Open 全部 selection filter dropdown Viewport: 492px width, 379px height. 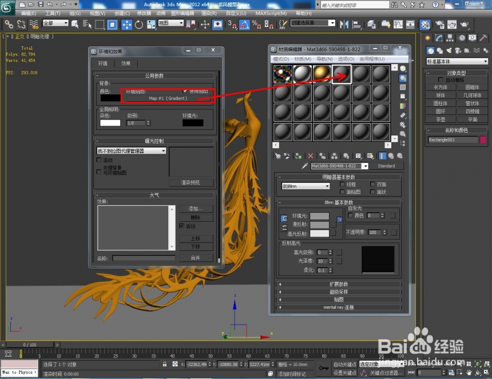[x=55, y=23]
